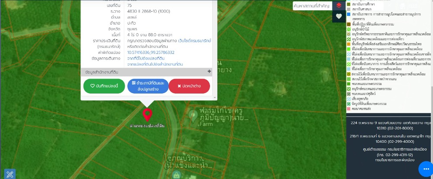Open the blue more-options chat bubble
Viewport: 433px width, 179px height.
pos(425,169)
